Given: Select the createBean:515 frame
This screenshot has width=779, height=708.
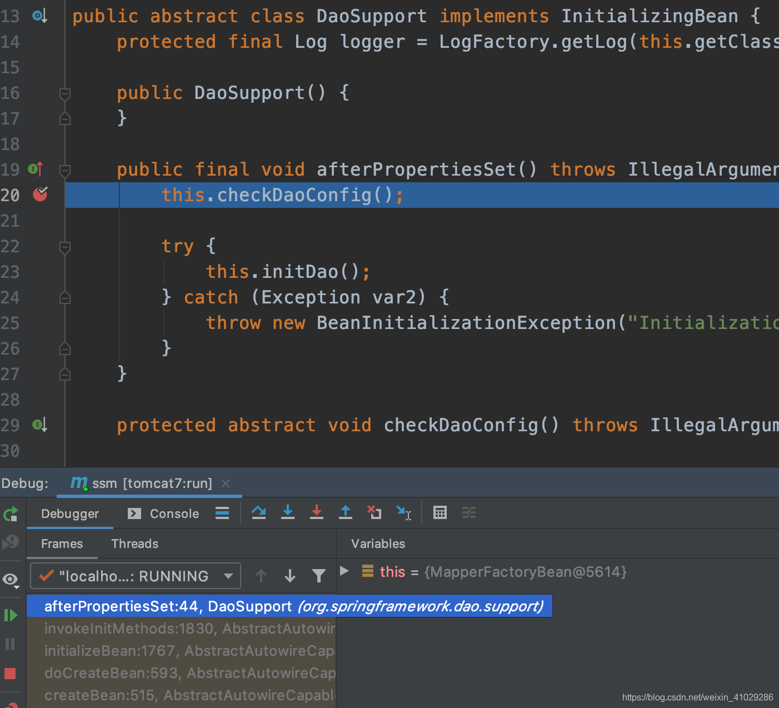Looking at the screenshot, I should (x=181, y=695).
